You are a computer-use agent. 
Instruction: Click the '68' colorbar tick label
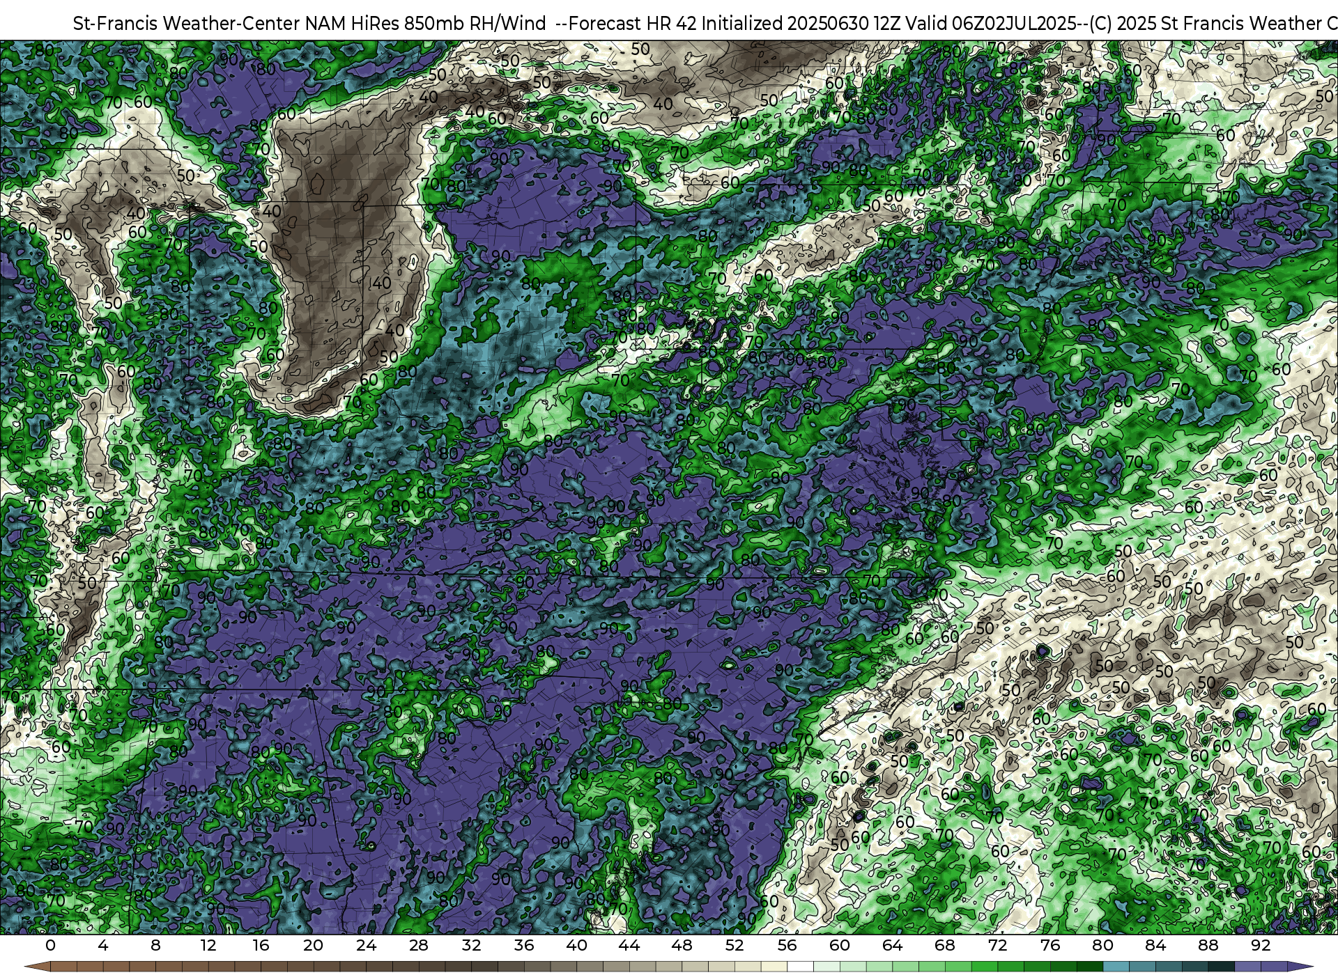click(945, 945)
